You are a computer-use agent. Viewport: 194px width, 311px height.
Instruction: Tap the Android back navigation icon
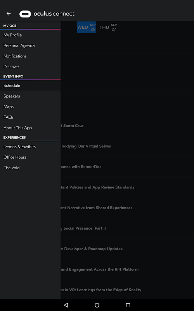pyautogui.click(x=66, y=305)
